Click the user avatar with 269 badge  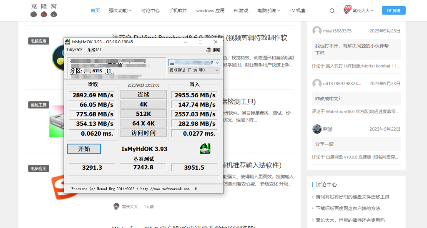(x=347, y=10)
